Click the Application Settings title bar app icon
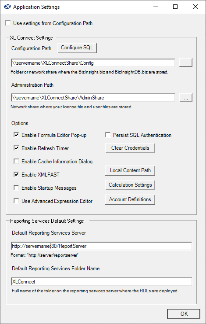This screenshot has height=324, width=206. (7, 7)
